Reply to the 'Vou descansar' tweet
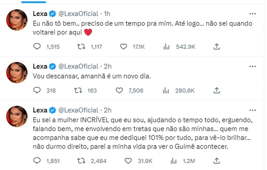Image resolution: width=267 pixels, height=170 pixels. click(37, 90)
